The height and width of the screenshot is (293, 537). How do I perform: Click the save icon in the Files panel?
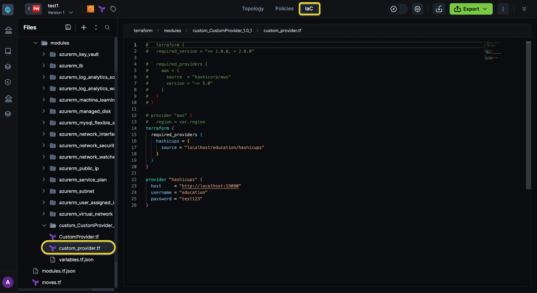click(x=68, y=27)
